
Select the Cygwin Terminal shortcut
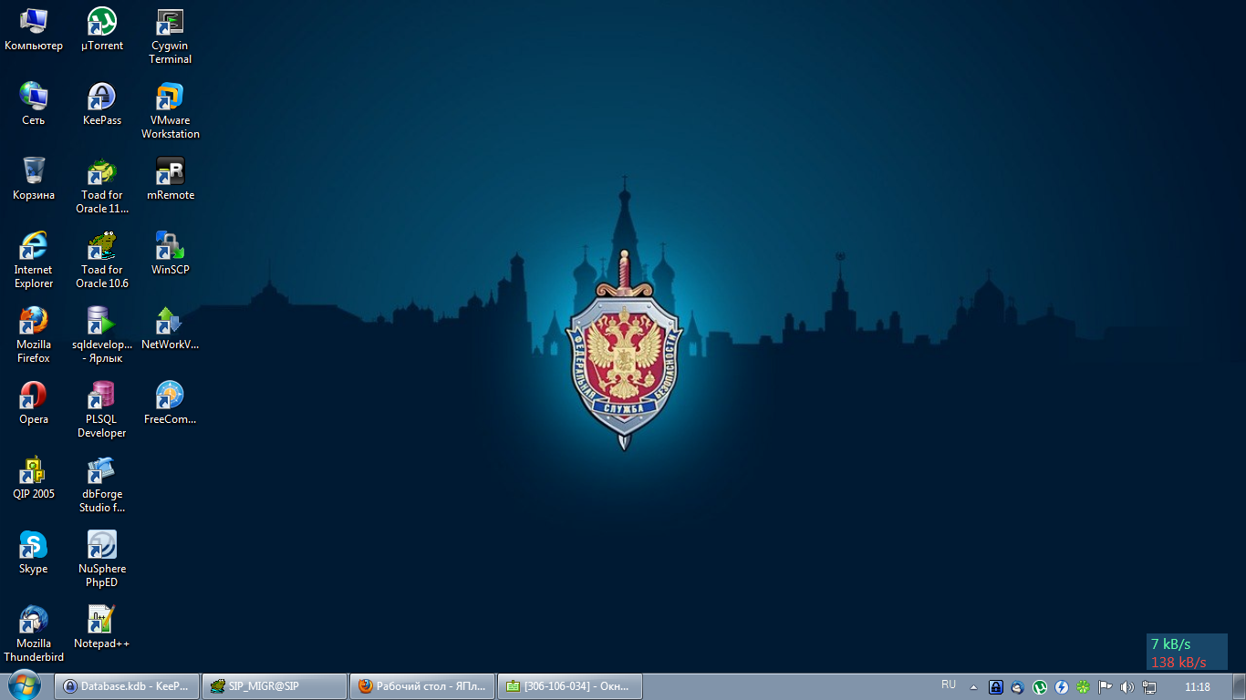(x=171, y=36)
